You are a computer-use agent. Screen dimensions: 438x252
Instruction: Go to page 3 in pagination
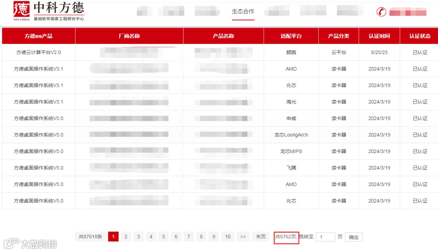138,237
